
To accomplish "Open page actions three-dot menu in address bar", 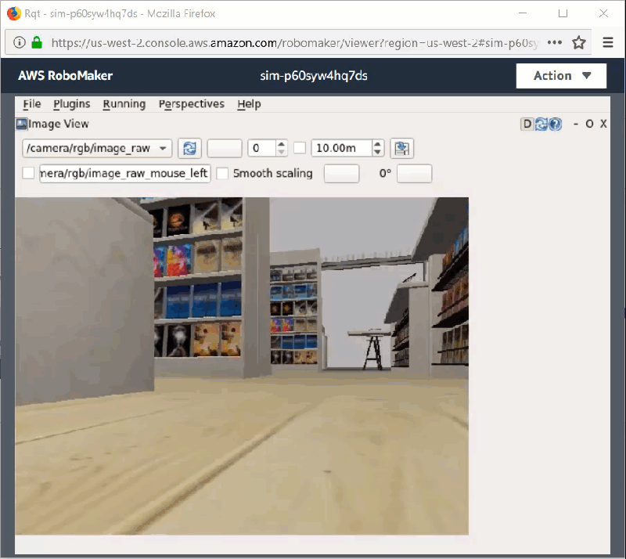I will [554, 42].
